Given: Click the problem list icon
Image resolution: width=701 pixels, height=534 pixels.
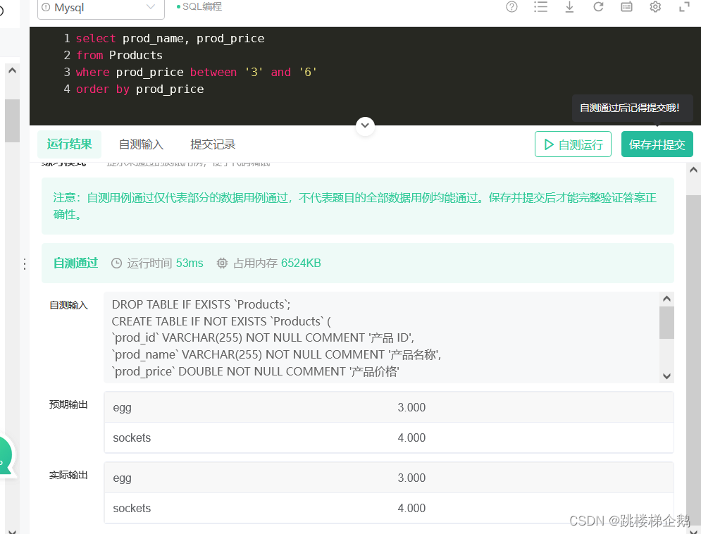Looking at the screenshot, I should pyautogui.click(x=540, y=6).
